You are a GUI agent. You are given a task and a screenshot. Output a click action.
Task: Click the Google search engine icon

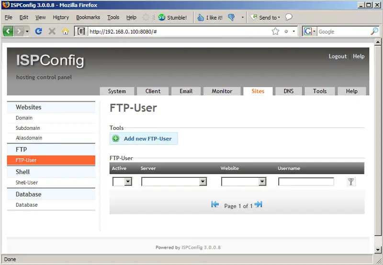(x=308, y=31)
